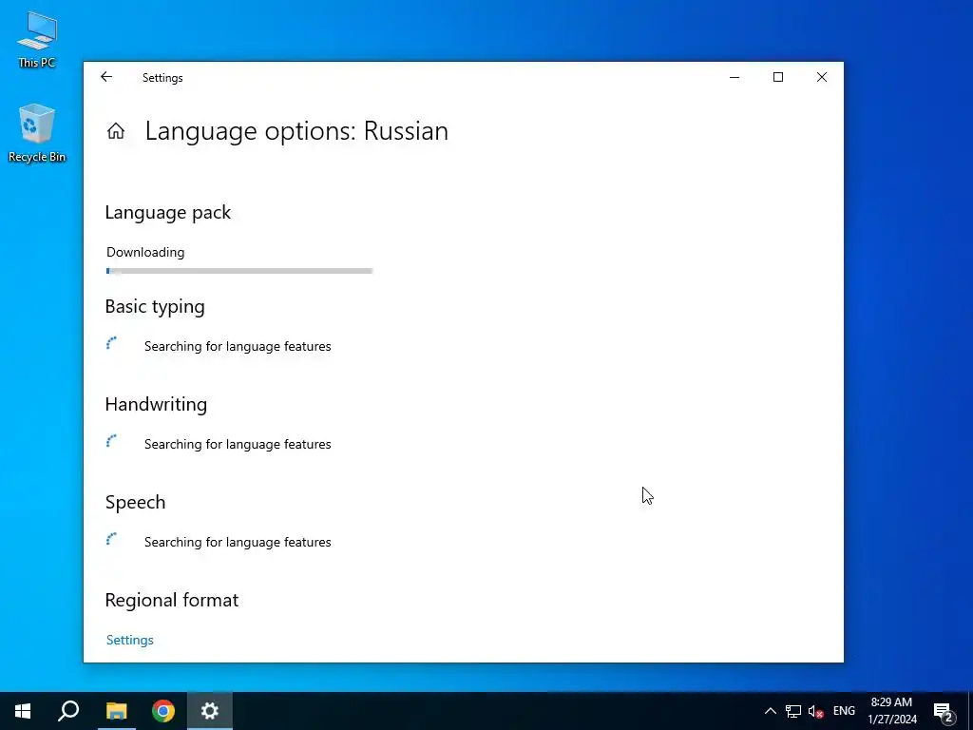
Task: Launch Google Chrome from the taskbar
Action: tap(163, 711)
